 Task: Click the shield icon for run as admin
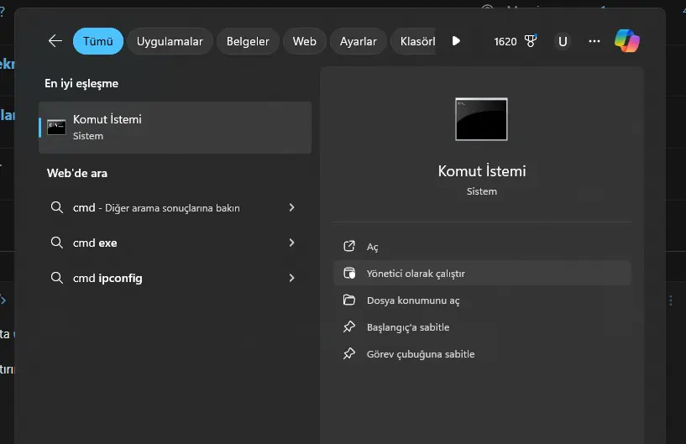point(349,273)
